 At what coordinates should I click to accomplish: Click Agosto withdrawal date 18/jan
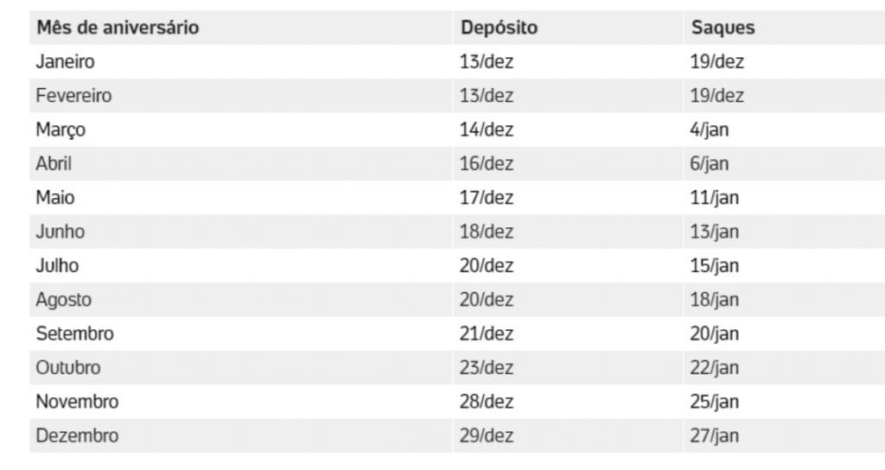715,300
